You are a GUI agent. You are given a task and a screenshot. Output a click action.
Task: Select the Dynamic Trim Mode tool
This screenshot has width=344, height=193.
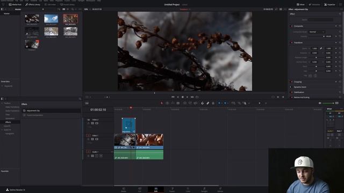[173, 103]
